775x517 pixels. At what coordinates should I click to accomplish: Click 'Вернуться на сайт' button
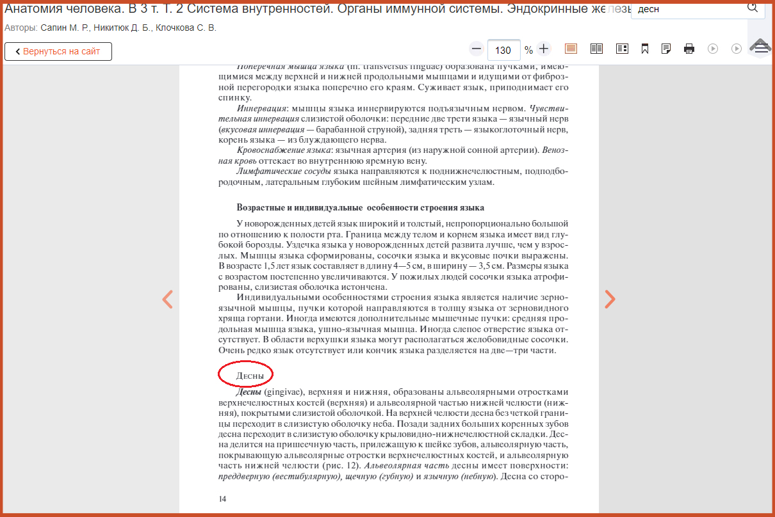58,51
